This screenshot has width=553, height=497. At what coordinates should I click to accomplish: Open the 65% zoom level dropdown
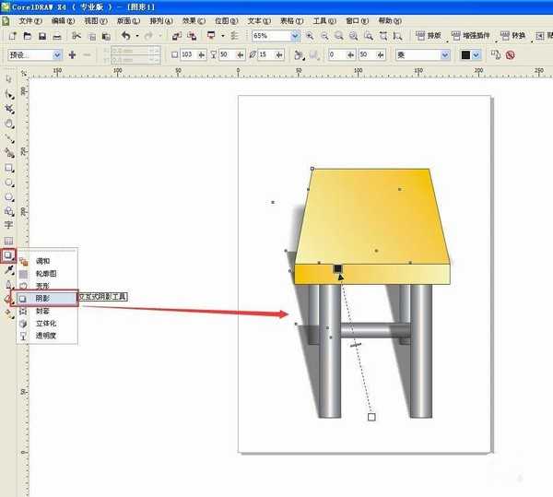tap(295, 36)
